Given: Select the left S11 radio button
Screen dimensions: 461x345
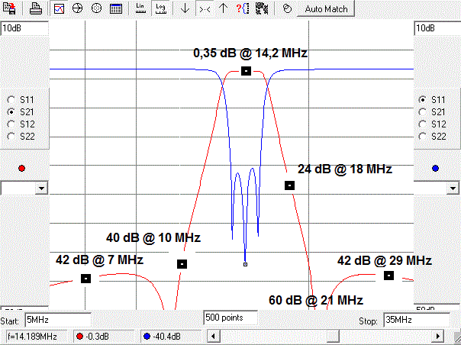Looking at the screenshot, I should (11, 99).
